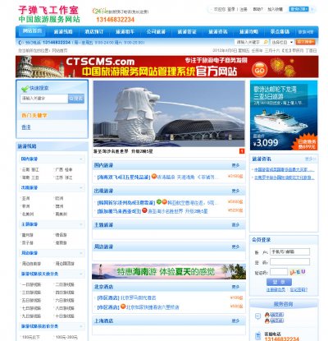Focus the 密码 password input field
The height and width of the screenshot is (341, 328).
click(289, 262)
